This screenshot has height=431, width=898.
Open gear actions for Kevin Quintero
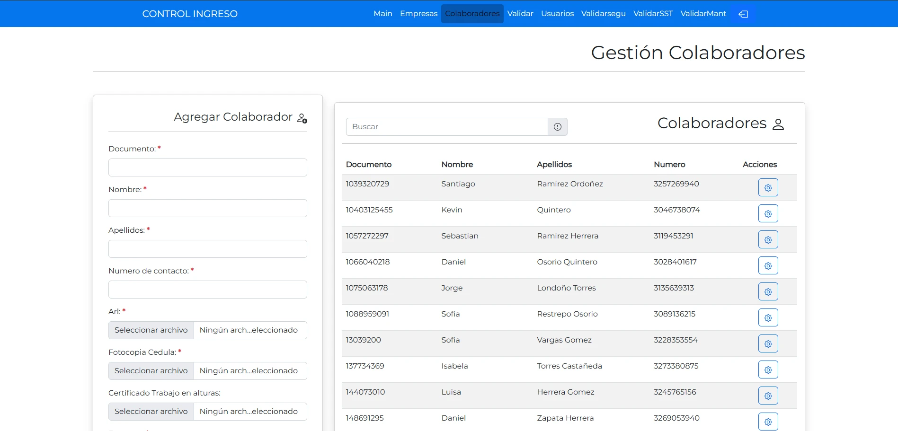[768, 214]
